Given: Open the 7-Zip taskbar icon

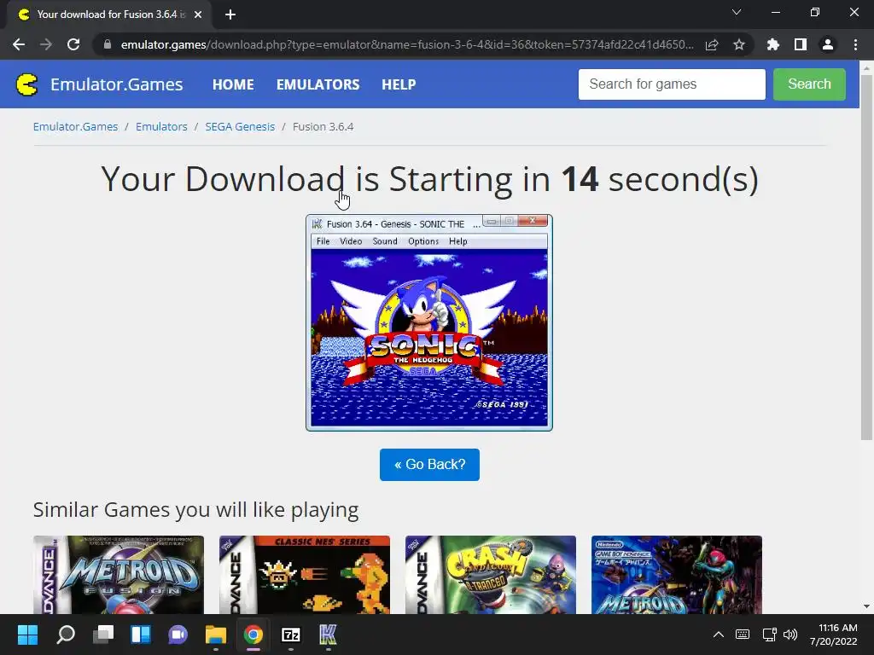Looking at the screenshot, I should [291, 635].
